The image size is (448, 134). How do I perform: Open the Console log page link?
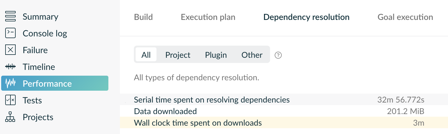pos(45,33)
